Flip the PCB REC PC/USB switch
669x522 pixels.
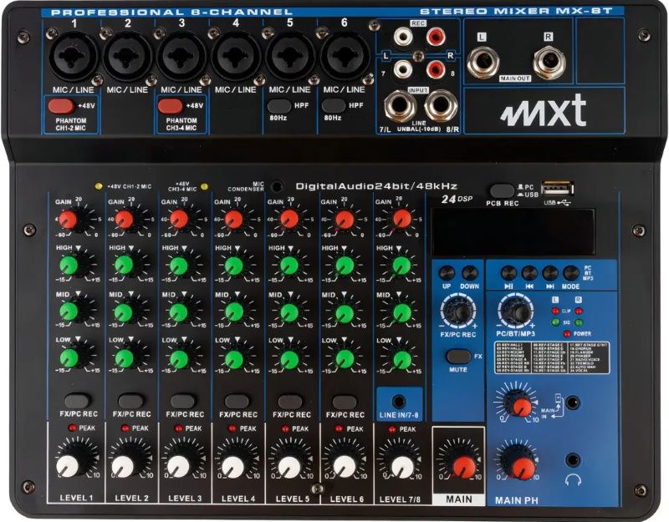(503, 191)
